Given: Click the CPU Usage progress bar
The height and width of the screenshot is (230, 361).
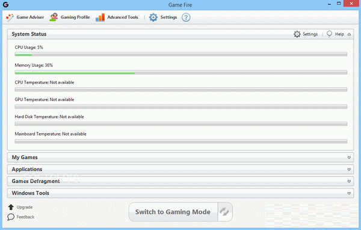Looking at the screenshot, I should click(181, 54).
